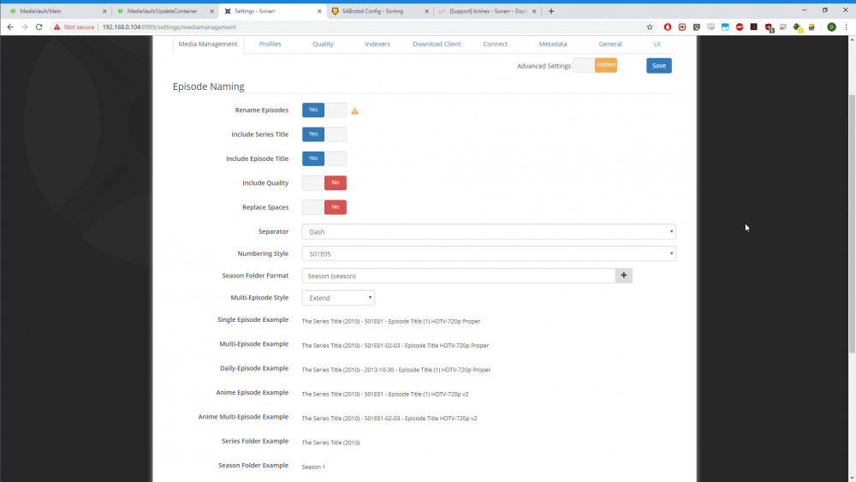Click the Anime Episode Example filename text
Viewport: 856px width, 482px height.
tap(385, 394)
